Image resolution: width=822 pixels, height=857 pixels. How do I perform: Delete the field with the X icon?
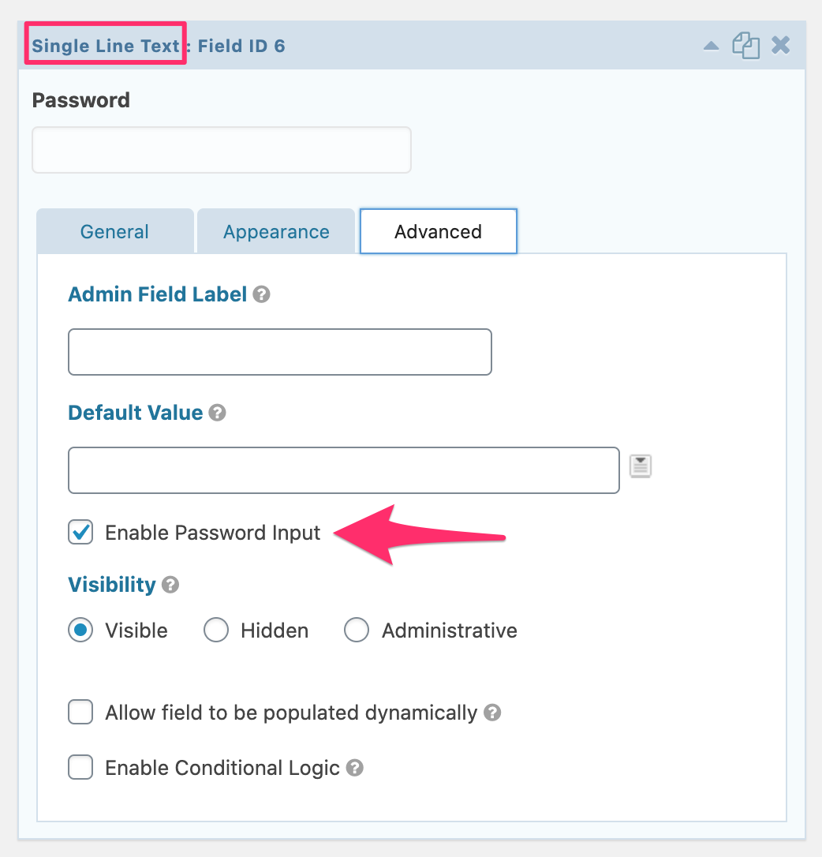pos(780,46)
